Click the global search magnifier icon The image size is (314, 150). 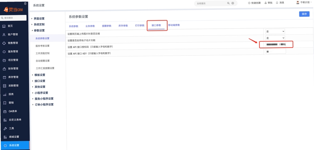[228, 3]
